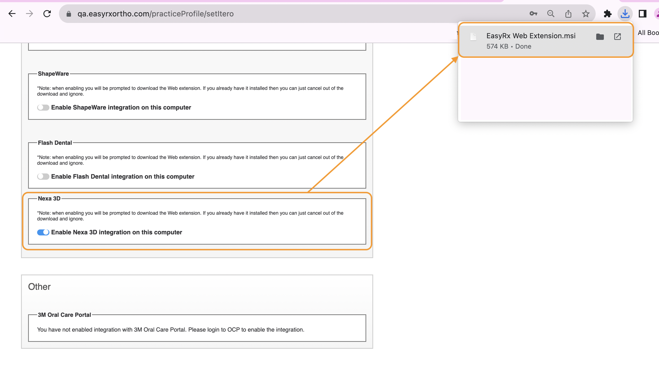Open the zoom level magnifier
The image size is (659, 372).
click(x=551, y=14)
